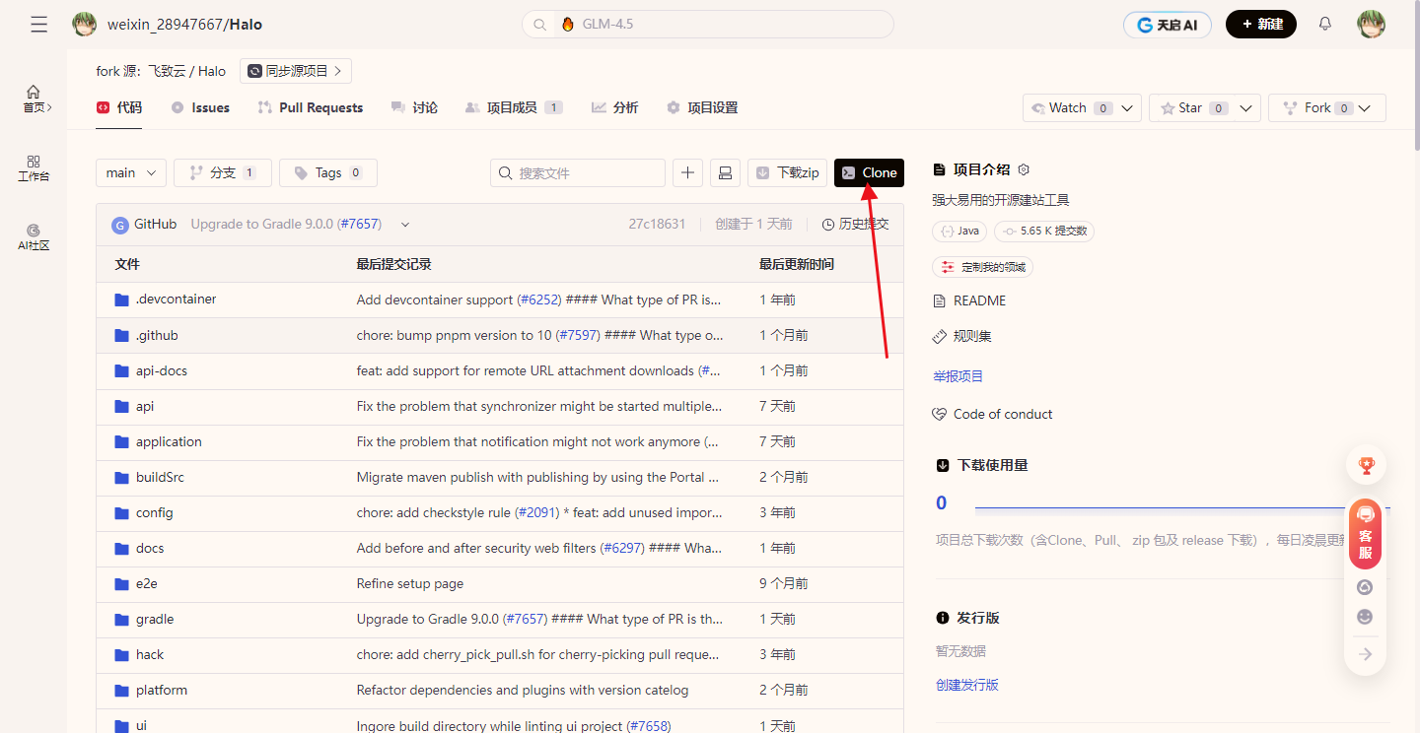Image resolution: width=1420 pixels, height=733 pixels.
Task: Open commit hash 27c18631
Action: [x=657, y=225]
